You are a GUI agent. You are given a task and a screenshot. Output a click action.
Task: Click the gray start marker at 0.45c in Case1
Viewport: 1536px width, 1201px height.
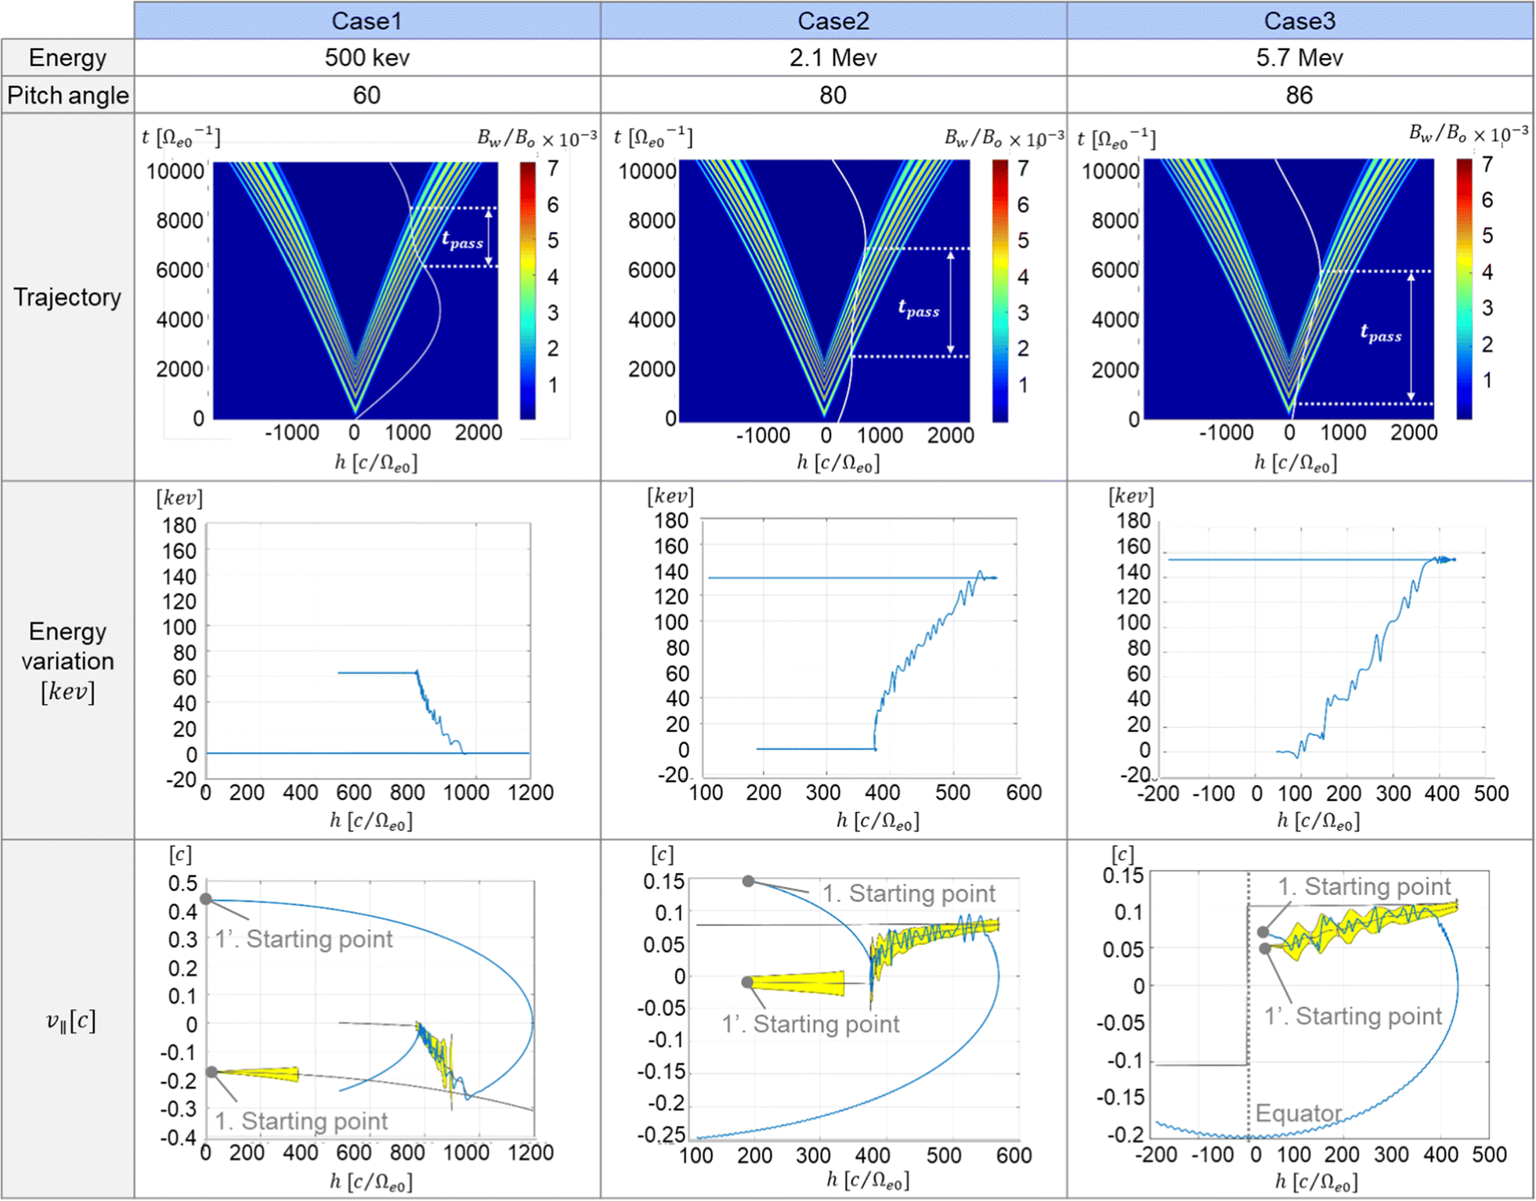point(206,899)
